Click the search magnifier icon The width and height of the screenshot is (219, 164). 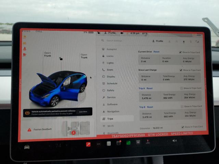pyautogui.click(x=103, y=40)
